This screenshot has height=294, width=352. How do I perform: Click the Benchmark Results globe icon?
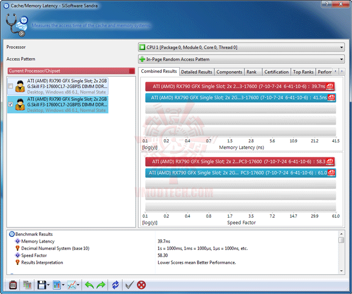12,234
